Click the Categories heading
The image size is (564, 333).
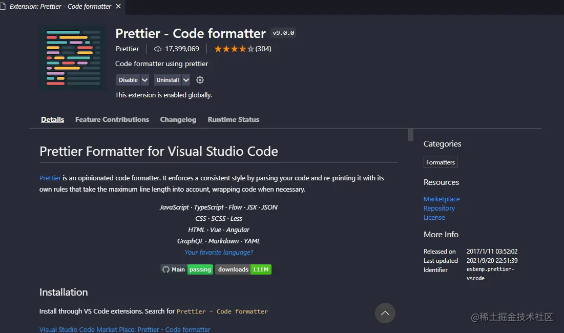(x=442, y=144)
